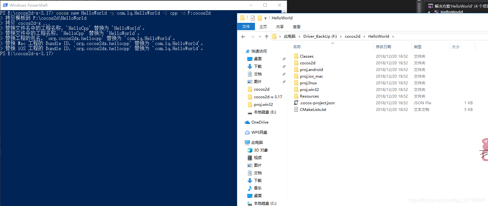Screen dimensions: 488x206
Task: Select the cocos2d folder icon in file list
Action: 296,63
